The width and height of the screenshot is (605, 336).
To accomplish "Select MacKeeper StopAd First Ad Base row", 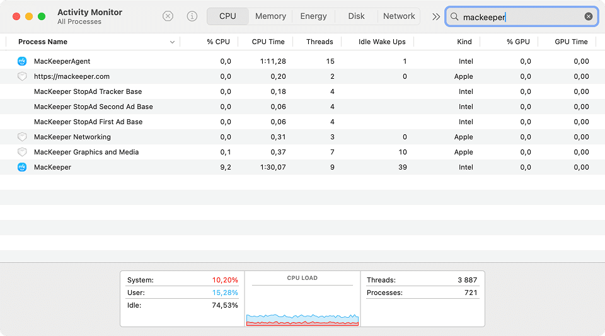I will pos(302,122).
